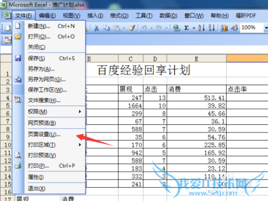Choose Close (关闭) from the File menu
Screen dimensions: 268x201
point(49,47)
